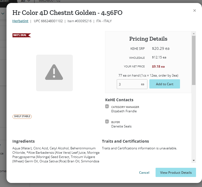Click the NAT'L DEAL ribbon badge
202x187 pixels.
22,35
